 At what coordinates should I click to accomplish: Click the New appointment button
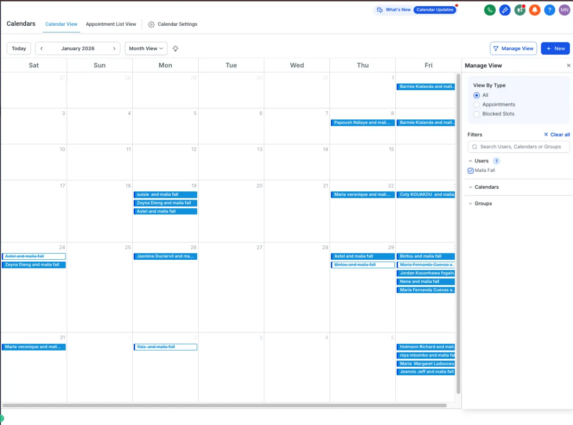click(555, 48)
